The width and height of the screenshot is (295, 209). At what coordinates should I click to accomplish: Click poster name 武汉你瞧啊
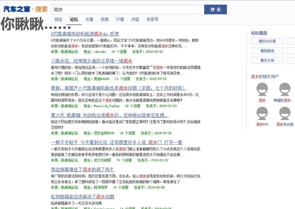click(x=102, y=160)
